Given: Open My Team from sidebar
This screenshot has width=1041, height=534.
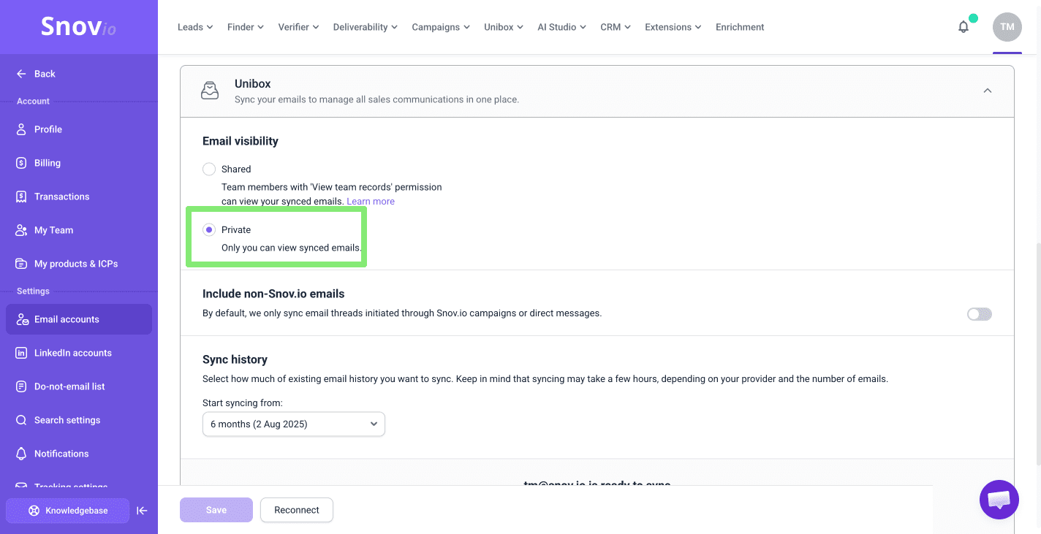Looking at the screenshot, I should 53,230.
